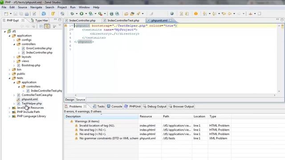285x160 pixels.
Task: Select TestHelper.php in the tree
Action: point(32,104)
